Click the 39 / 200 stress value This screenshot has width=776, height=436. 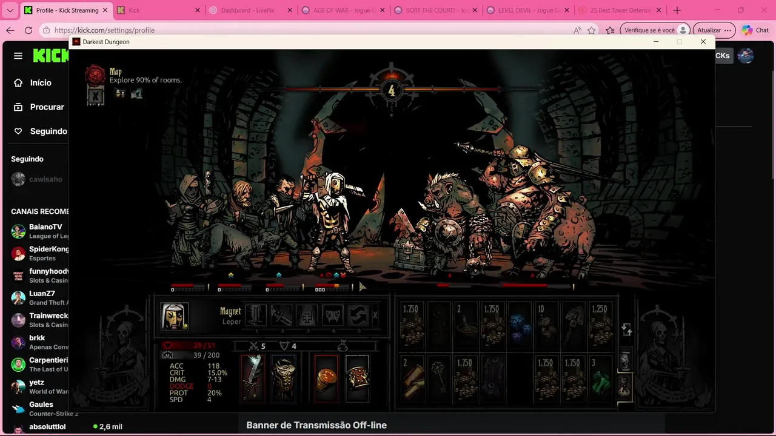206,355
